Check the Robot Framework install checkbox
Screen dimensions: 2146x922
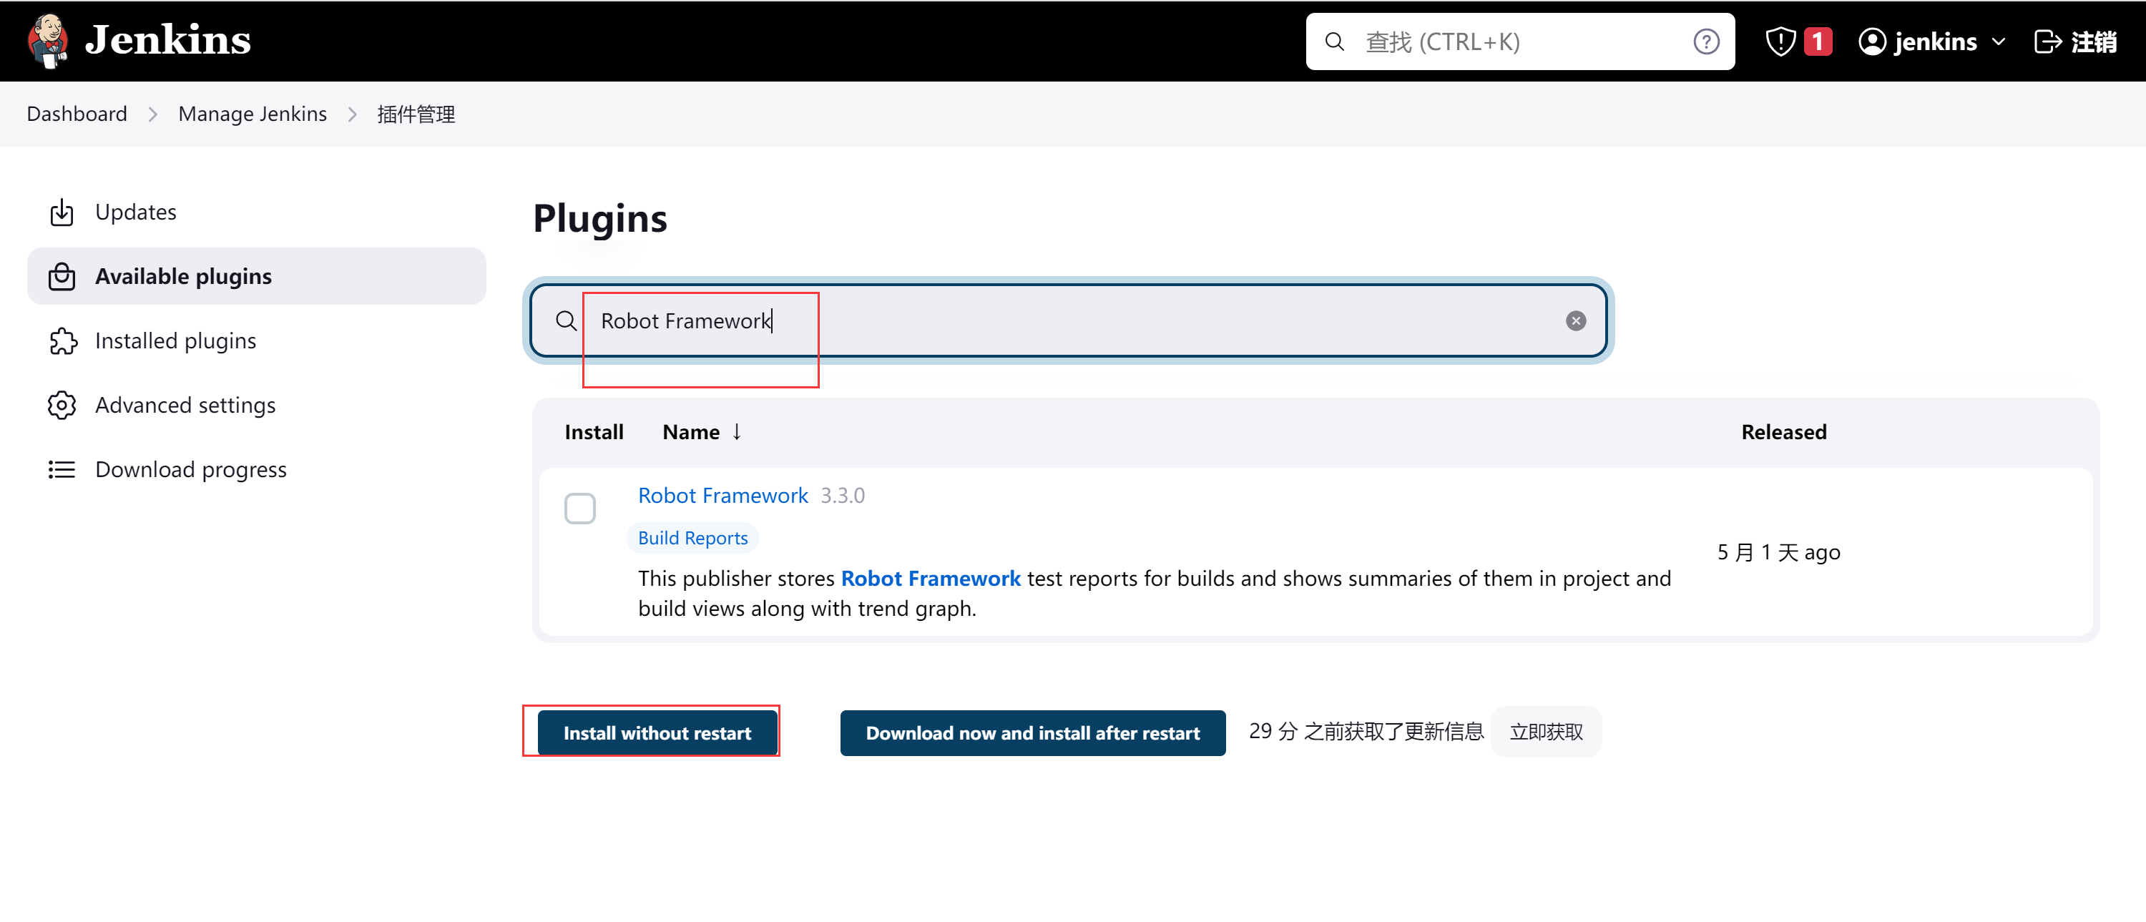point(579,508)
